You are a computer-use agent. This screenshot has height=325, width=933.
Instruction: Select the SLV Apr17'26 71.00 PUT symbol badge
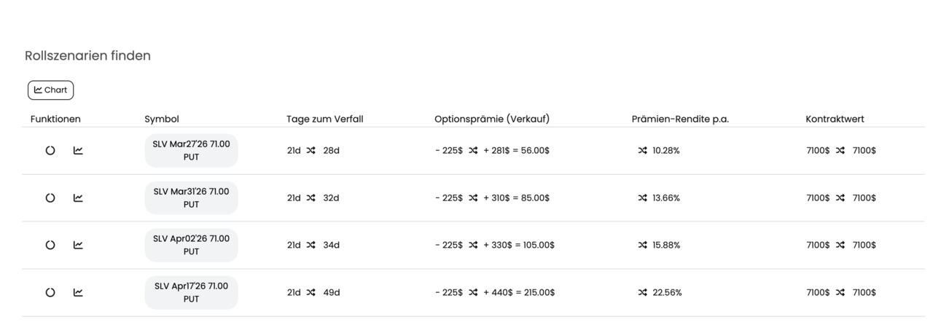click(x=191, y=293)
